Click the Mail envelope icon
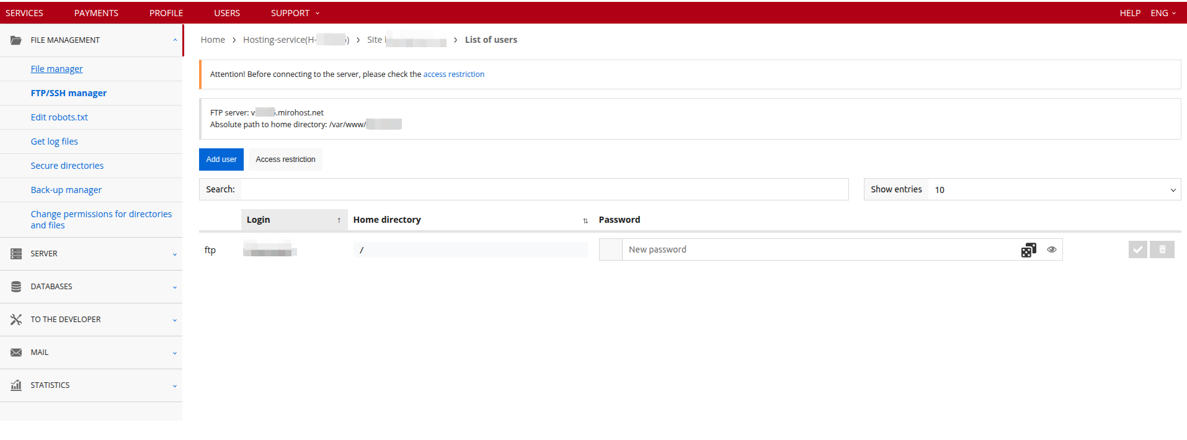Screen dimensions: 1187x440 (16, 352)
